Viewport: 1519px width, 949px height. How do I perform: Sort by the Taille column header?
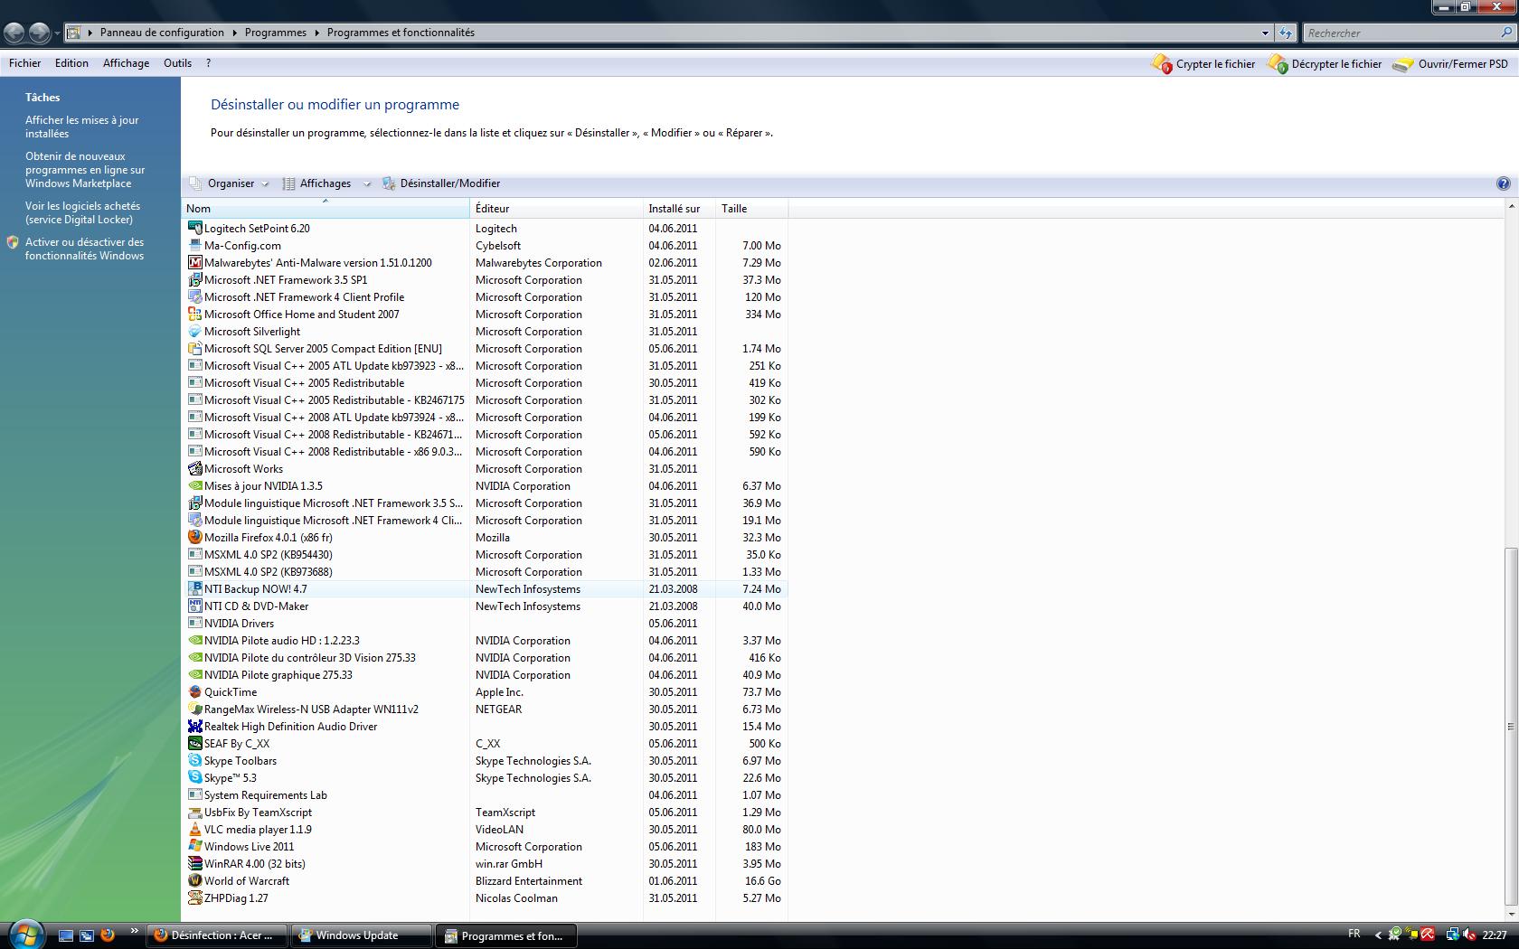click(x=751, y=209)
